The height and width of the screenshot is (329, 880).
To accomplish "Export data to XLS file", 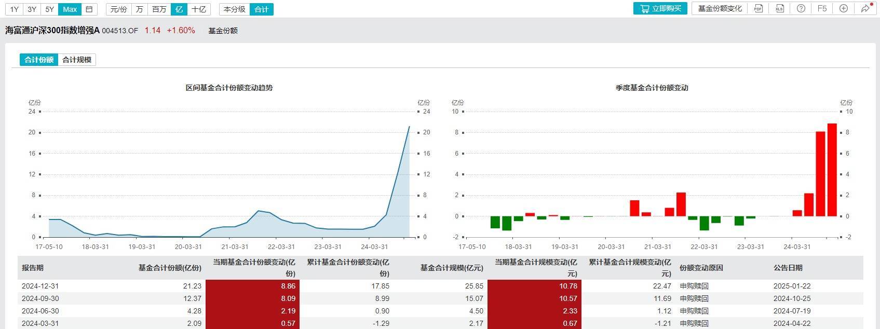I will [779, 9].
